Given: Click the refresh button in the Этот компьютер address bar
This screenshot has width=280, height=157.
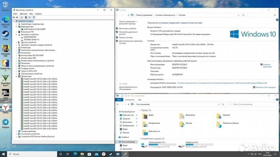Looking at the screenshot, I should click(x=223, y=105).
